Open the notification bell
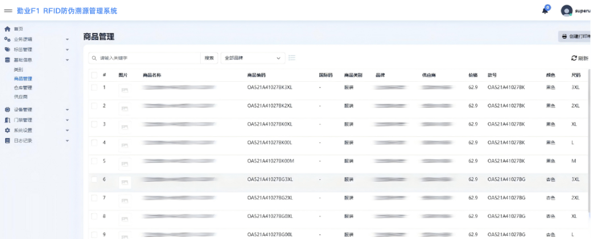Screen dimensions: 593x239 (x=545, y=10)
